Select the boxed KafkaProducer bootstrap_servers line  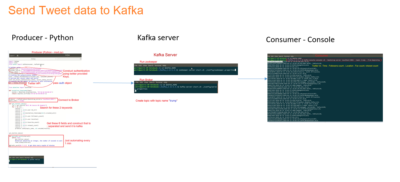(x=32, y=99)
